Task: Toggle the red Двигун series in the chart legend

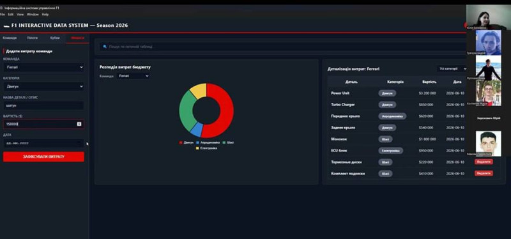Action: tap(187, 143)
